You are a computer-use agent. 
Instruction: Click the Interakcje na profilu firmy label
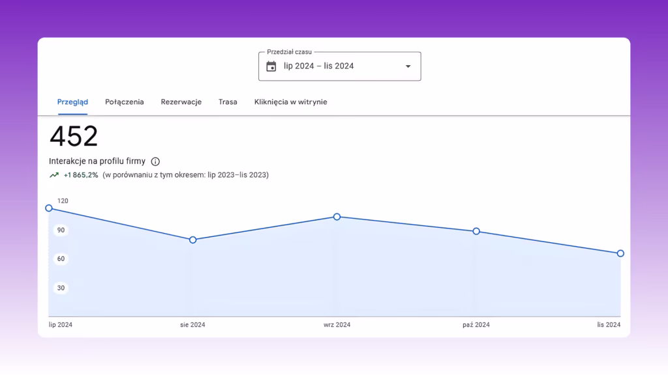click(x=97, y=161)
